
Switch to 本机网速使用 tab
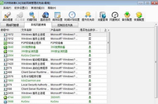click(38, 25)
